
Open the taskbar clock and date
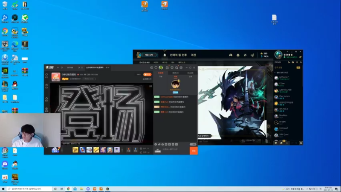(x=328, y=189)
